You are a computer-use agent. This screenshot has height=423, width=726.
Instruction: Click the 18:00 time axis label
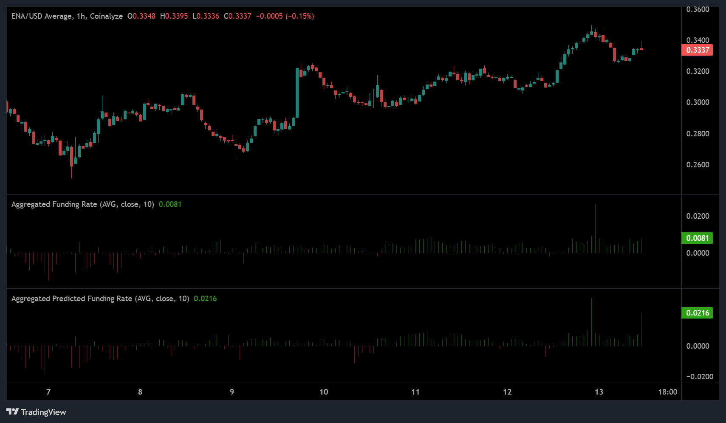667,392
